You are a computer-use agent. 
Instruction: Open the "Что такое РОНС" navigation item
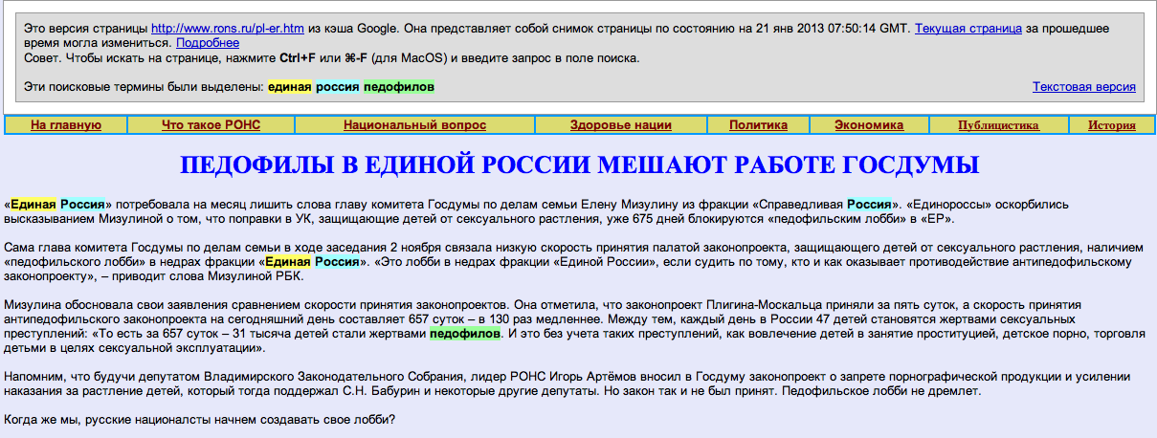click(211, 125)
